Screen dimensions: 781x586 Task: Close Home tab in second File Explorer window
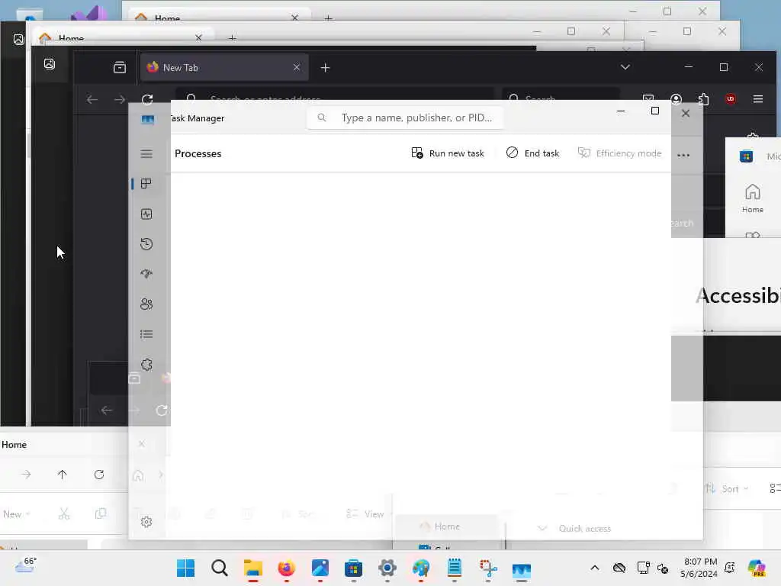tap(199, 38)
